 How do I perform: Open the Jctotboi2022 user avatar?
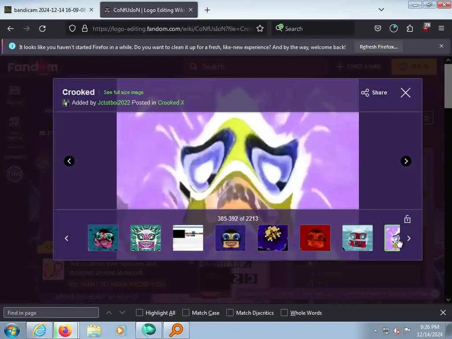tap(66, 103)
